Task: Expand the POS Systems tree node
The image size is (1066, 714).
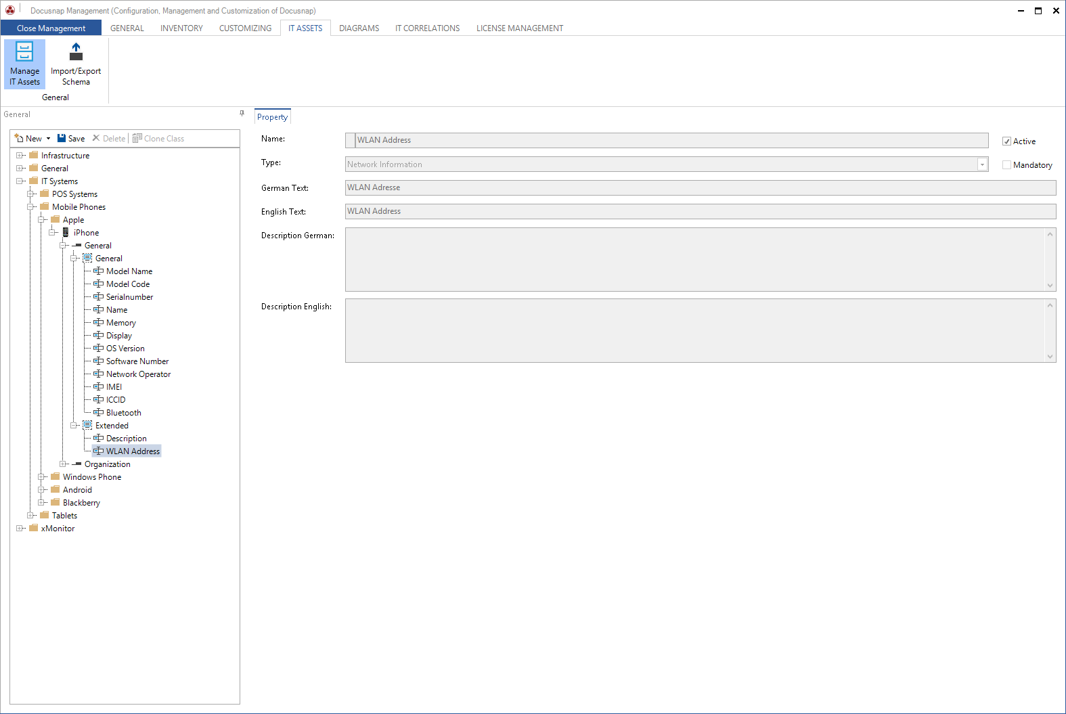Action: [x=30, y=194]
